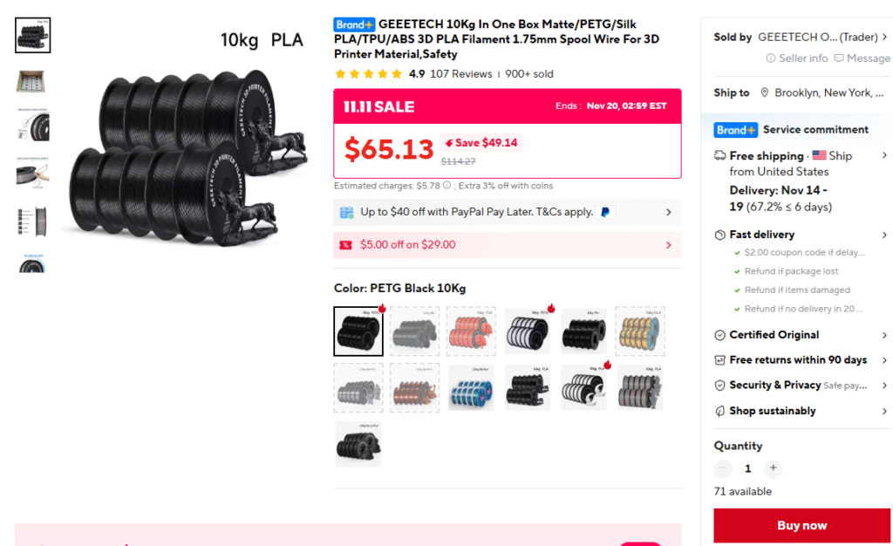
Task: Select the gold filament spools color option
Action: pos(639,331)
